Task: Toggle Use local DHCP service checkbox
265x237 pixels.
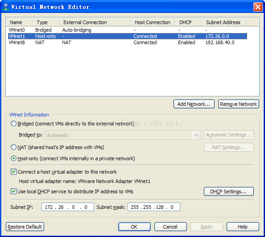Action: click(x=13, y=191)
